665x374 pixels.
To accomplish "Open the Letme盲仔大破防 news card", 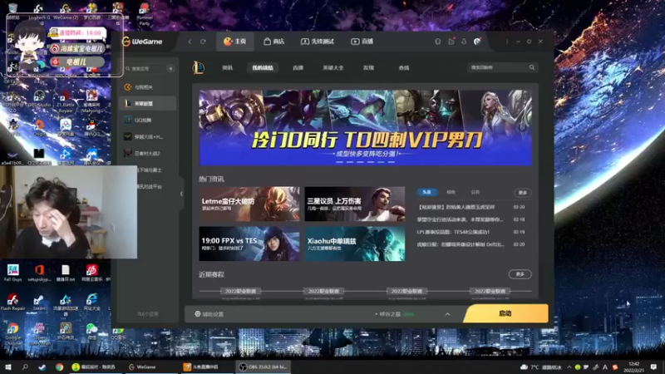I will (249, 204).
